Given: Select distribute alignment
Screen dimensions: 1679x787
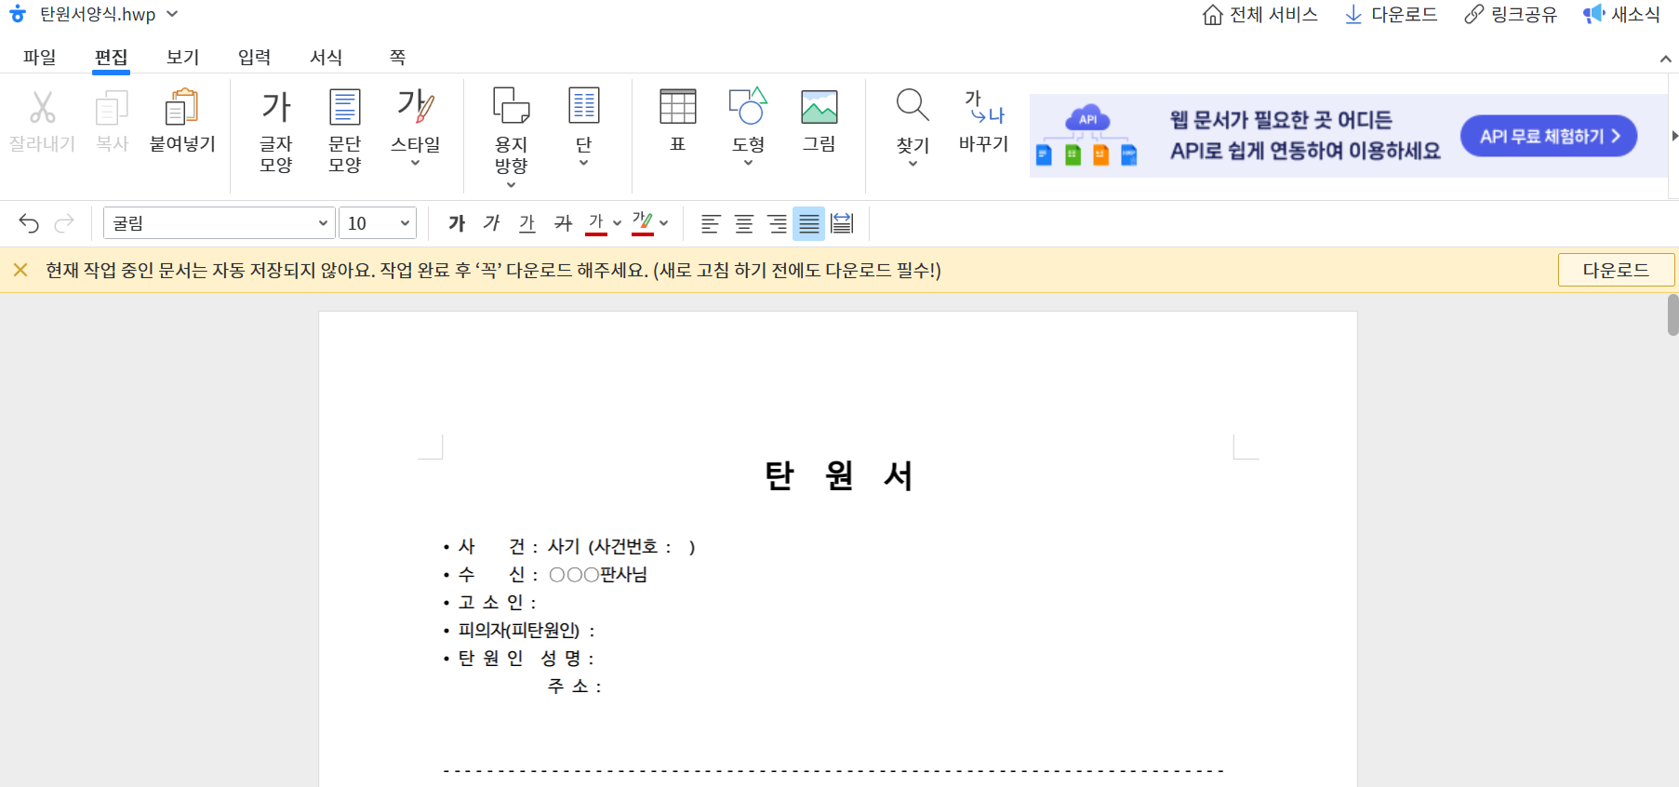Looking at the screenshot, I should pos(842,223).
